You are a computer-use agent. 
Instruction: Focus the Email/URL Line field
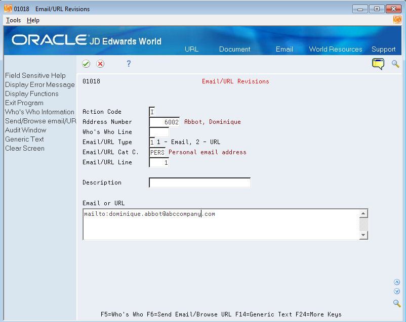(159, 162)
